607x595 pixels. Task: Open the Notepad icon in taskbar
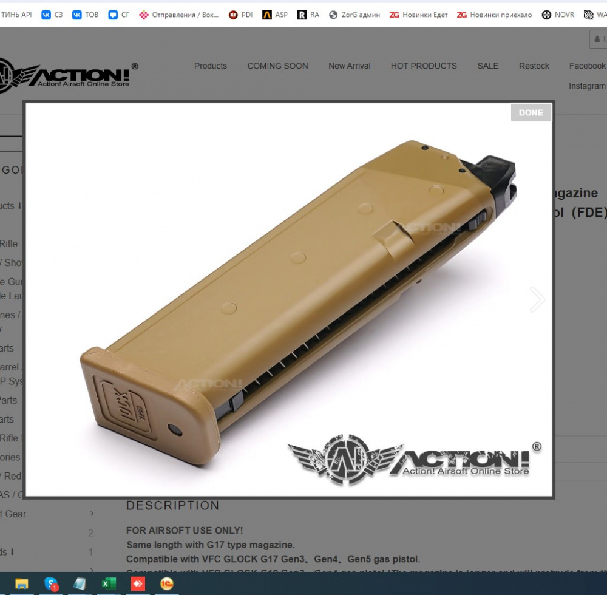pos(80,584)
